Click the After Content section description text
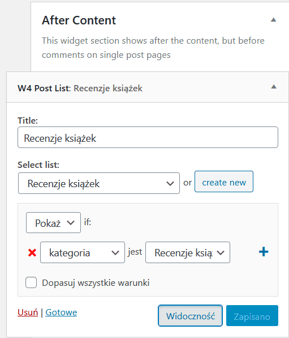 [153, 48]
